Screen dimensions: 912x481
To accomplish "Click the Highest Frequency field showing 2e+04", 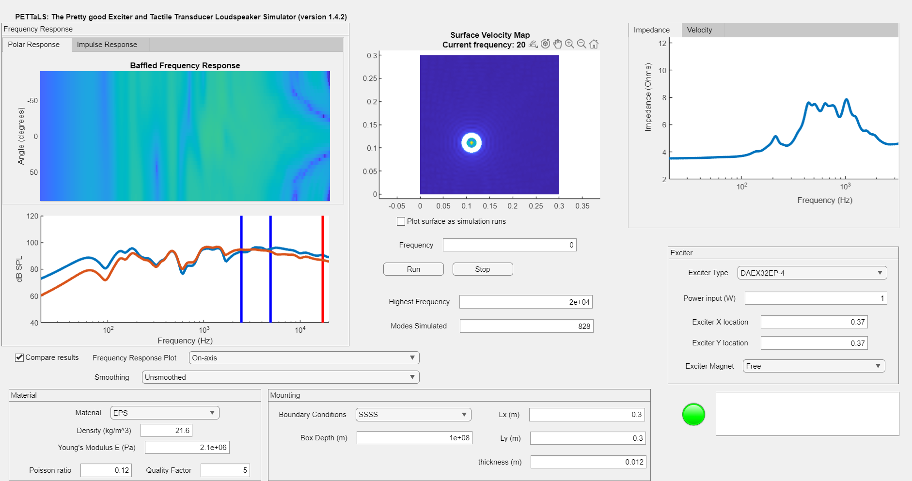I will coord(526,302).
